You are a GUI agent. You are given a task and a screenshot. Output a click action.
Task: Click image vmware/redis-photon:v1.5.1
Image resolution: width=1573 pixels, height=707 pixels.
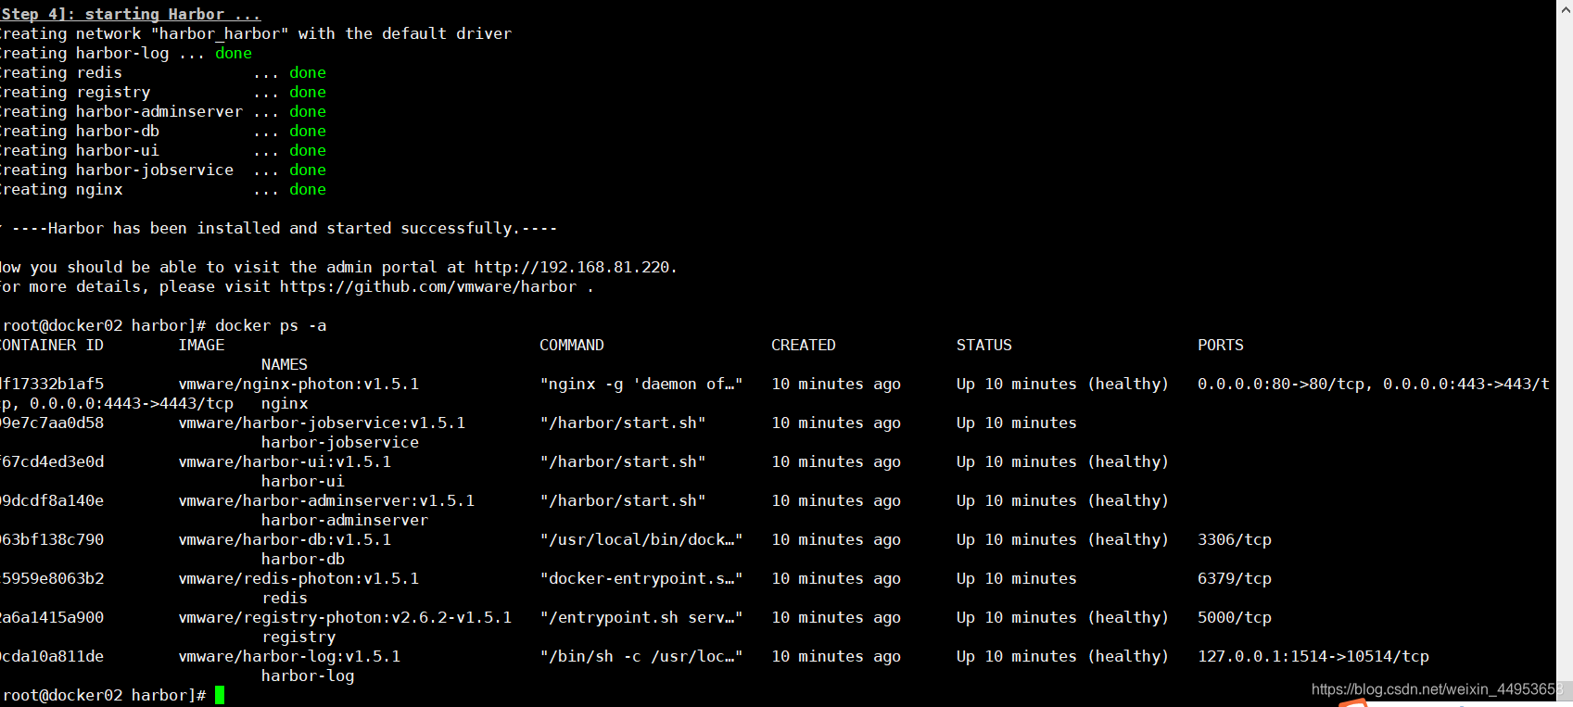coord(298,578)
